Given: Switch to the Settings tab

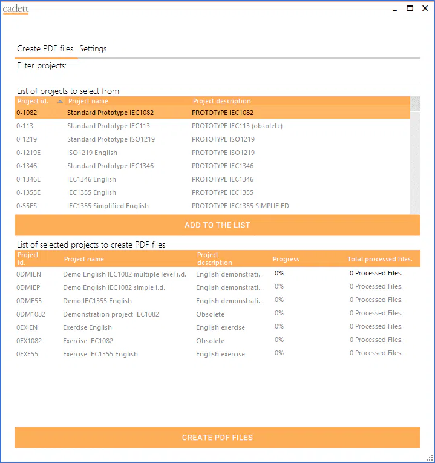Looking at the screenshot, I should [x=93, y=49].
